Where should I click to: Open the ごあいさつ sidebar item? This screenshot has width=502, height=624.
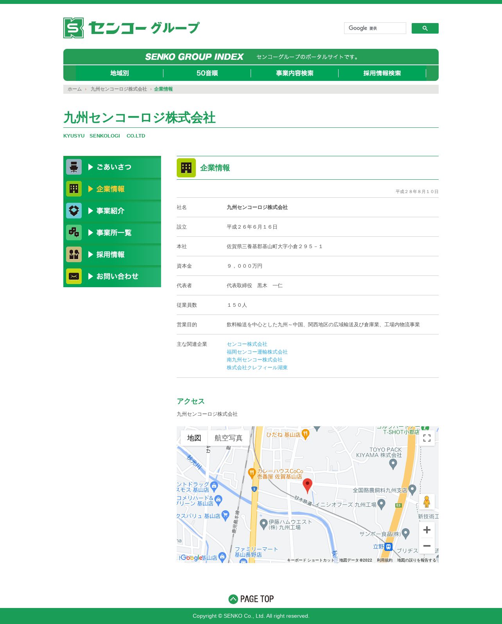[112, 167]
